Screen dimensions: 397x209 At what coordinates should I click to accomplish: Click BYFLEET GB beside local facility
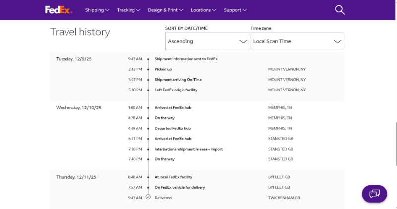(279, 177)
